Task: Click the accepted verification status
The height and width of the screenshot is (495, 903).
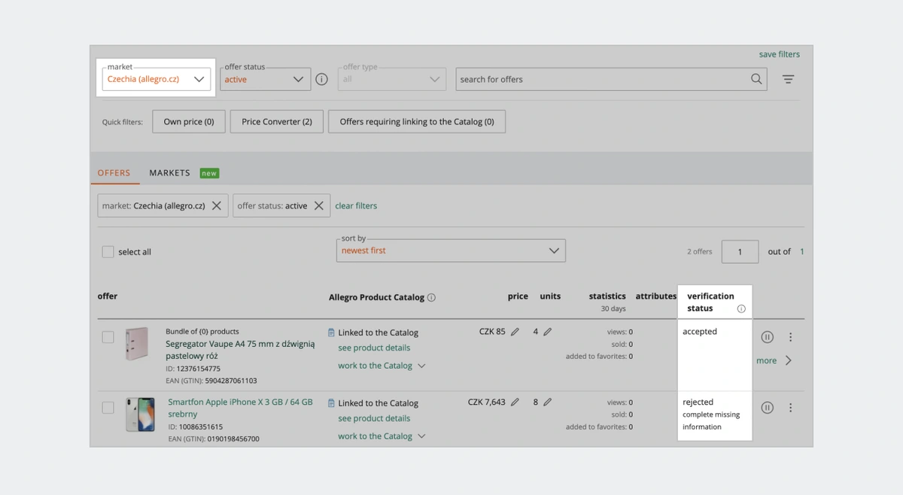Action: [700, 332]
